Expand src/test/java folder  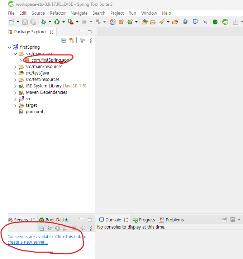15,73
